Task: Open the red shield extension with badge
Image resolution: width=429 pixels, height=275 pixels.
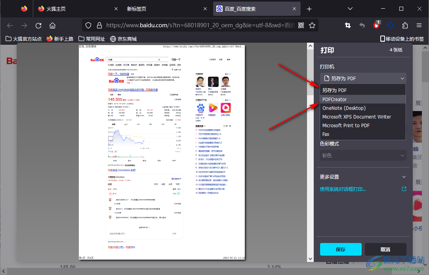Action: (376, 25)
